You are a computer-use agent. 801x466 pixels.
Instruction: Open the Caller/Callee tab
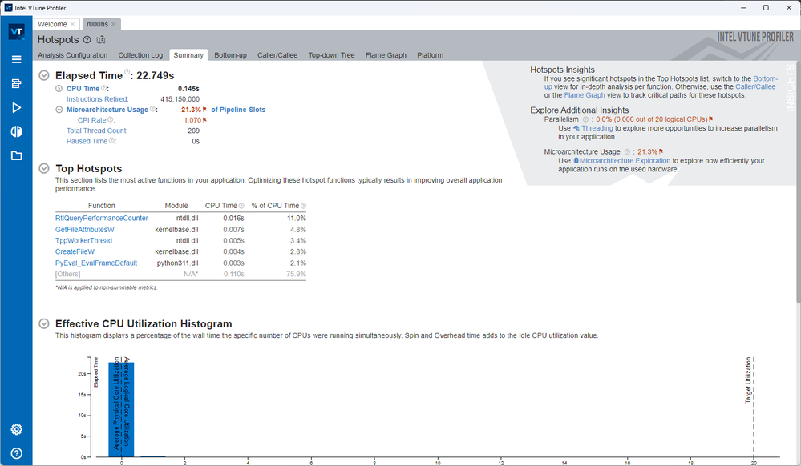coord(277,55)
